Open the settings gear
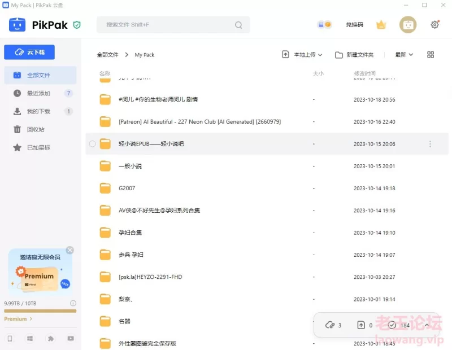The image size is (452, 350). 434,25
